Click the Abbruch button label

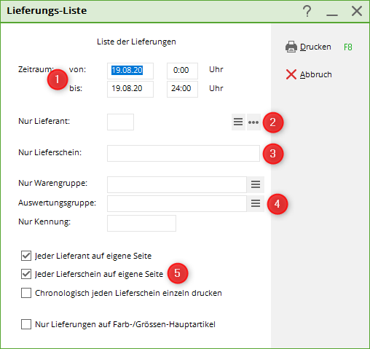(x=315, y=74)
